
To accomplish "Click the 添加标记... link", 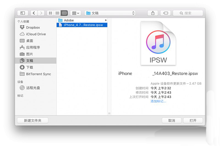I will 158,101.
